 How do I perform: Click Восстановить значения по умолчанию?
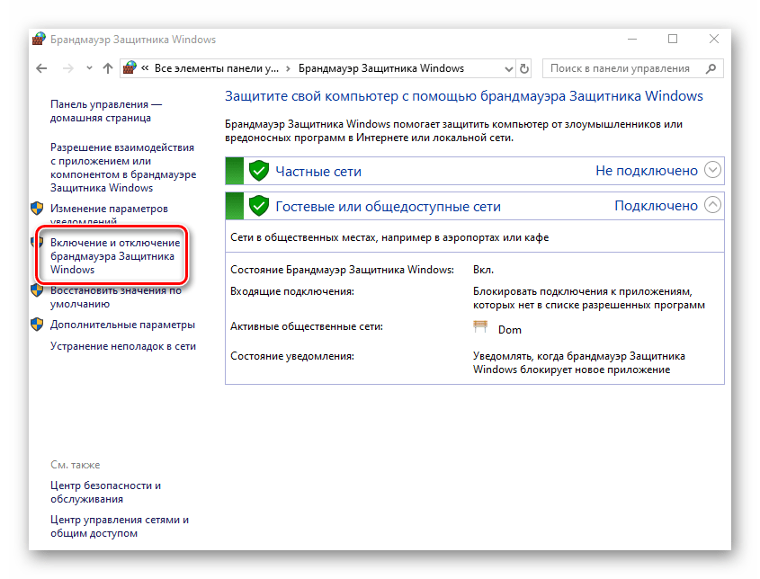tap(115, 297)
